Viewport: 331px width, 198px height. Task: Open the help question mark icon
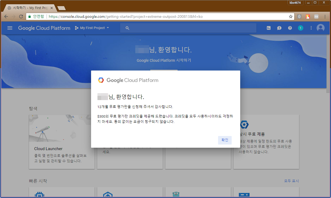(290, 28)
